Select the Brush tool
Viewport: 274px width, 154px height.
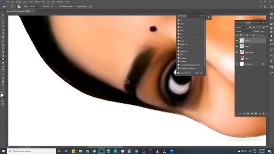[x=3, y=41]
